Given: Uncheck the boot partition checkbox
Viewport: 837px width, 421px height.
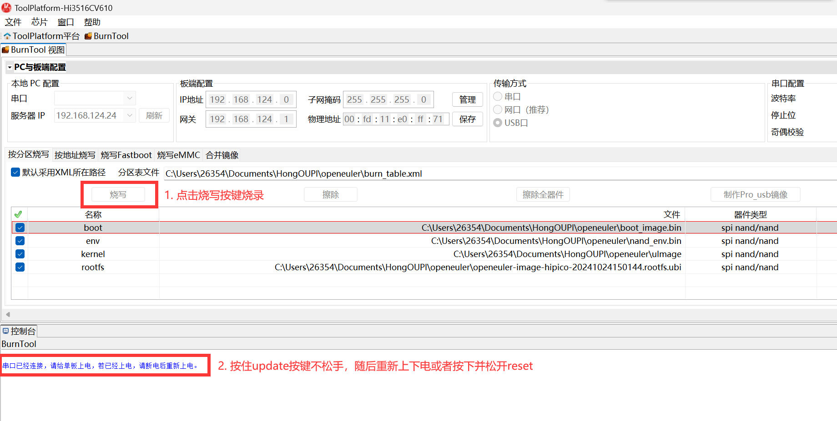Looking at the screenshot, I should 20,228.
